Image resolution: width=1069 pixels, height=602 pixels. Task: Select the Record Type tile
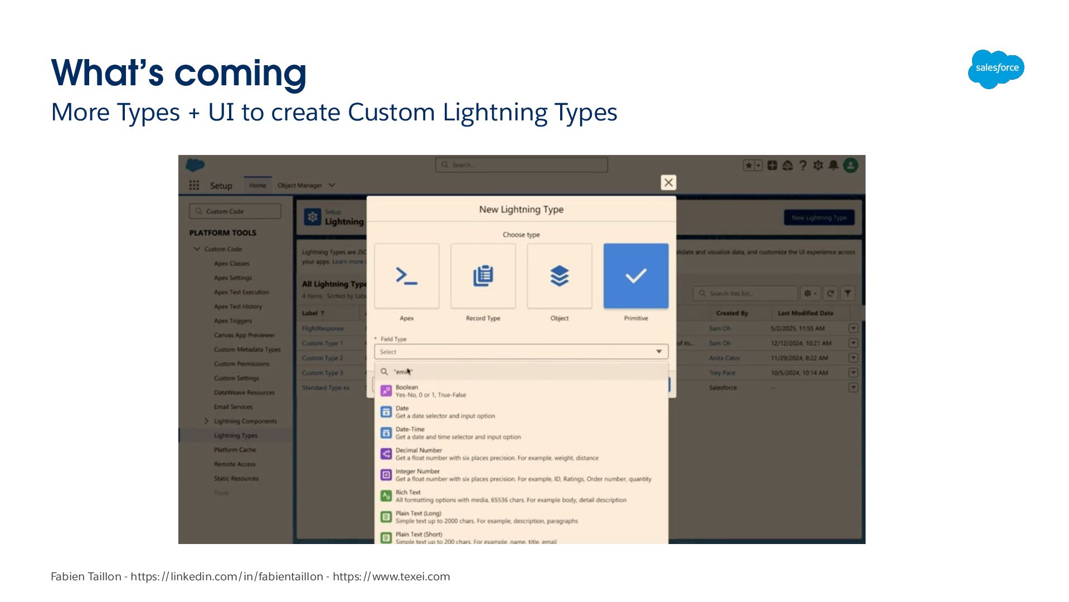(x=483, y=275)
